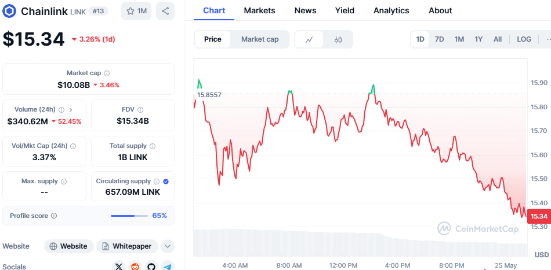Screen dimensions: 551x270
Task: Open the Chart tab
Action: [x=214, y=11]
